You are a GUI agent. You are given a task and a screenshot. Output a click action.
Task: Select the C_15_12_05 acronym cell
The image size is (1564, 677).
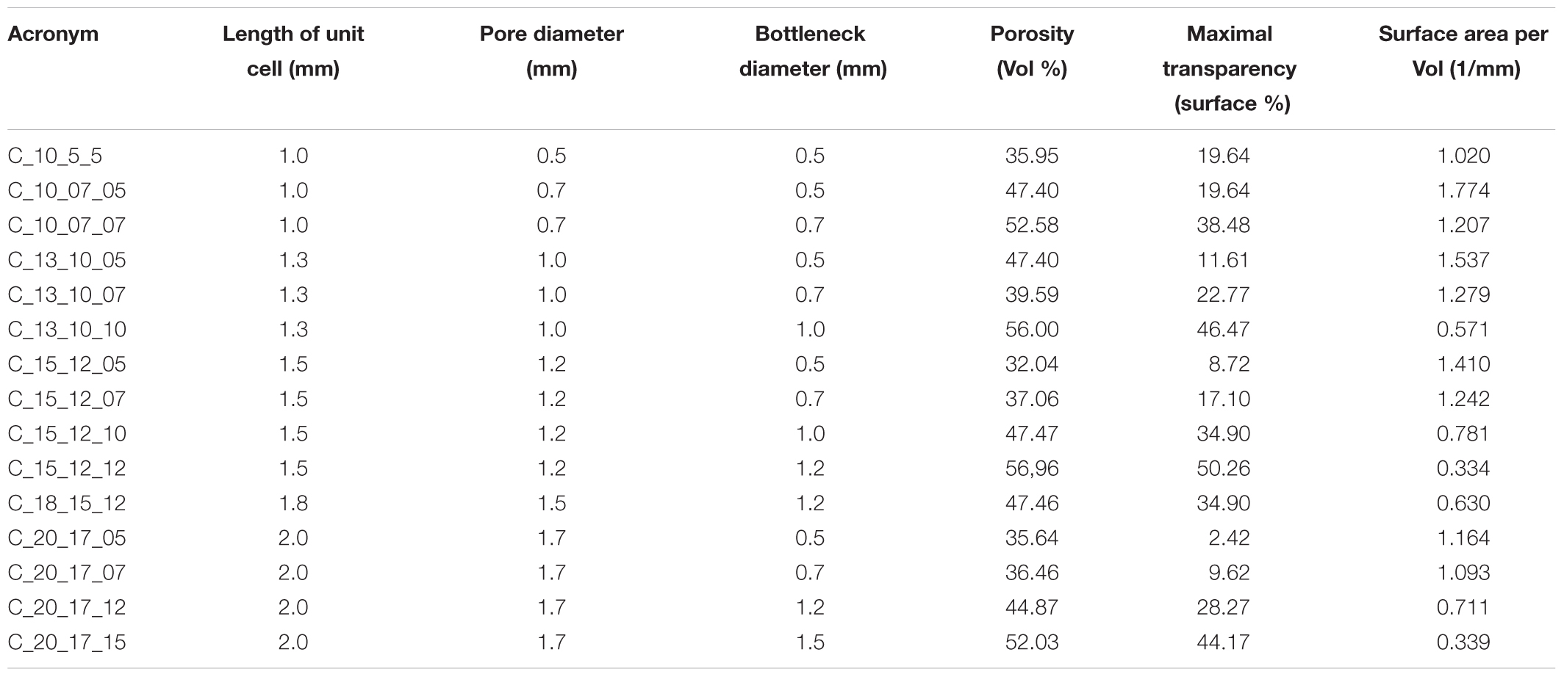pyautogui.click(x=67, y=364)
